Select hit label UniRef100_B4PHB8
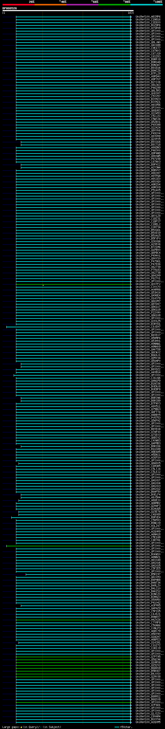Image resolution: width=165 pixels, height=729 pixels. (148, 580)
